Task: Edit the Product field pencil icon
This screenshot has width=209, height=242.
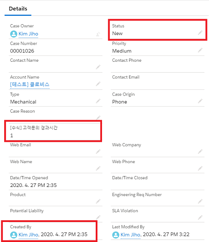Action: click(x=98, y=201)
